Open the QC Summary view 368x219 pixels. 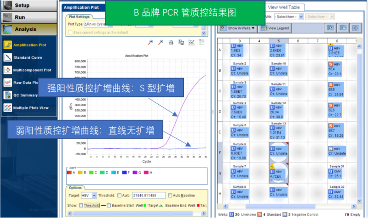[21, 95]
